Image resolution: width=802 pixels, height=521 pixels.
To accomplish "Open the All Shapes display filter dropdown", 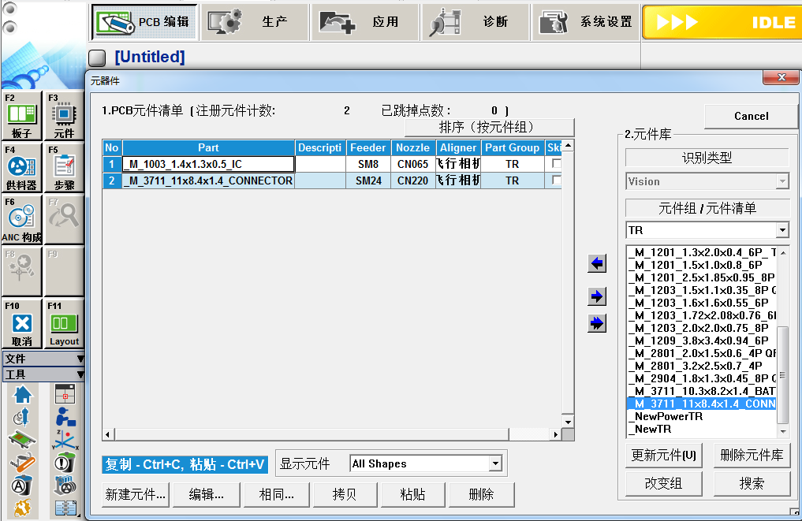I will (x=494, y=463).
